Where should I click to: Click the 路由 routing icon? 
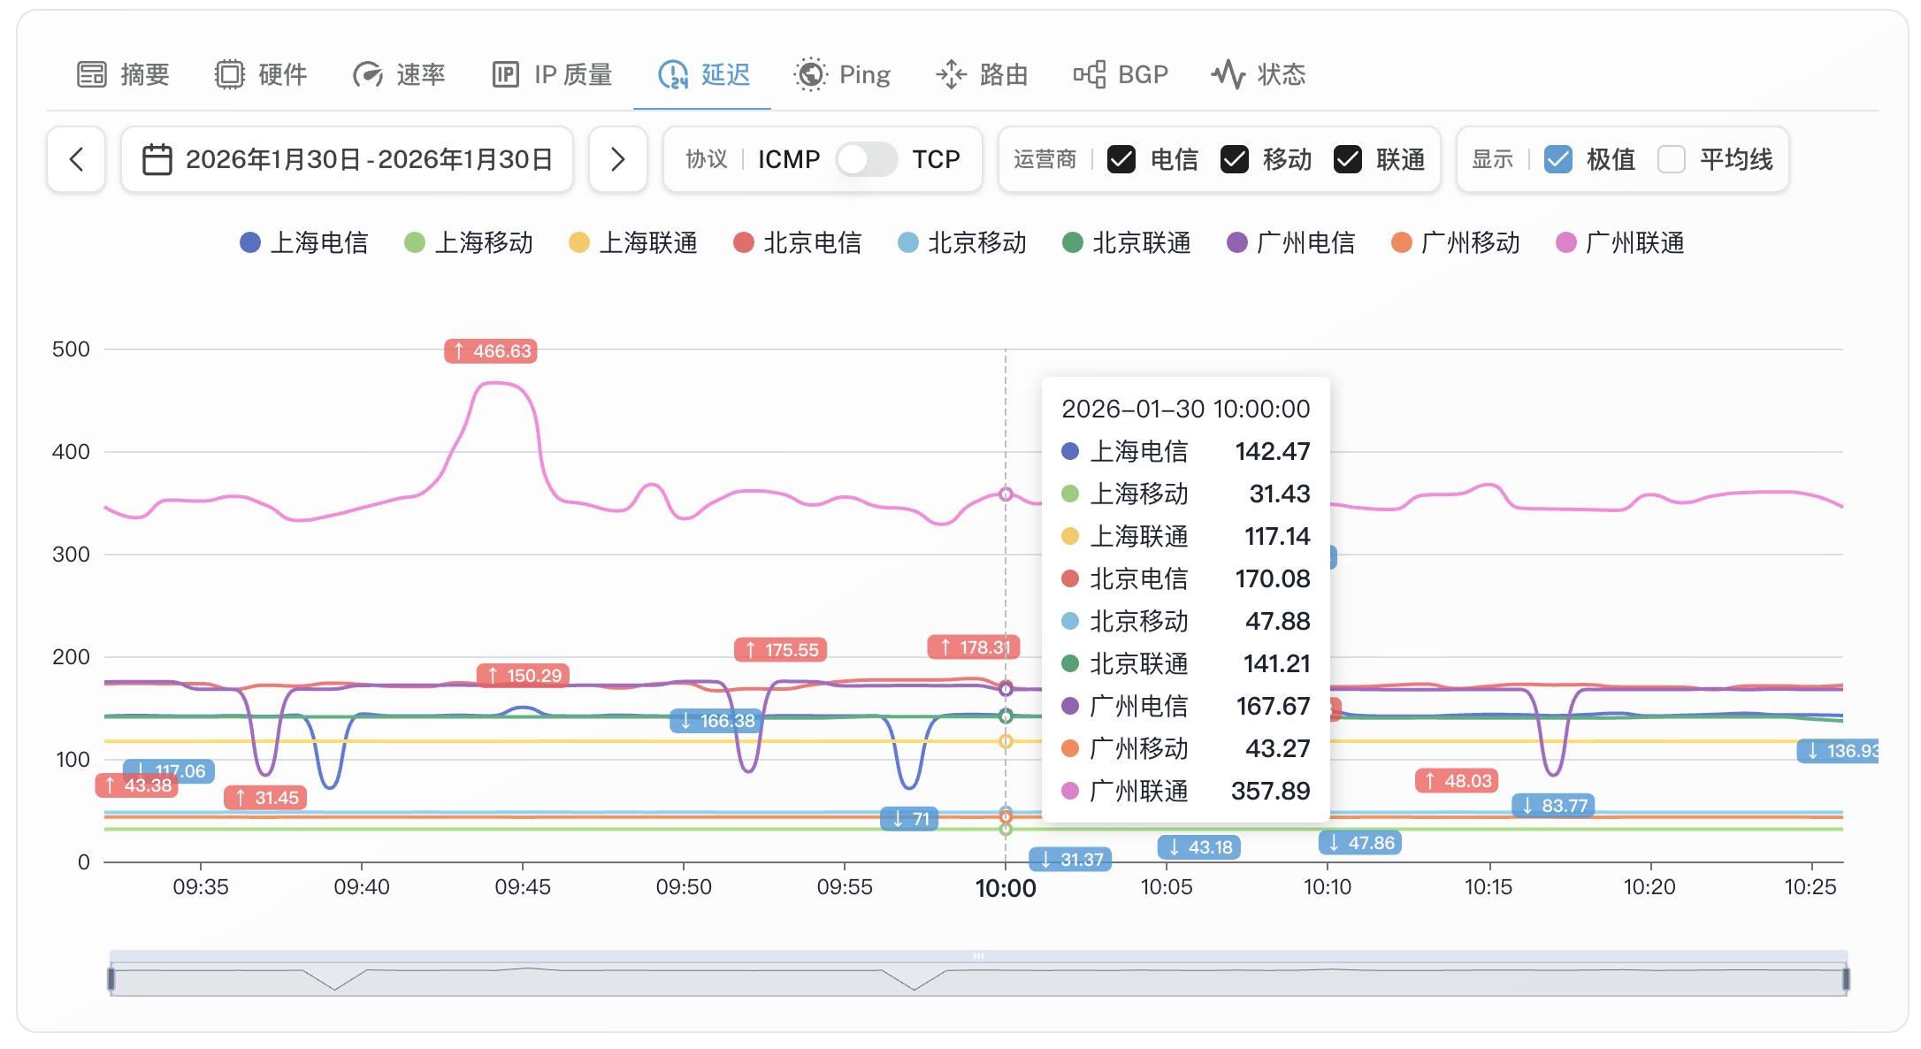[951, 74]
